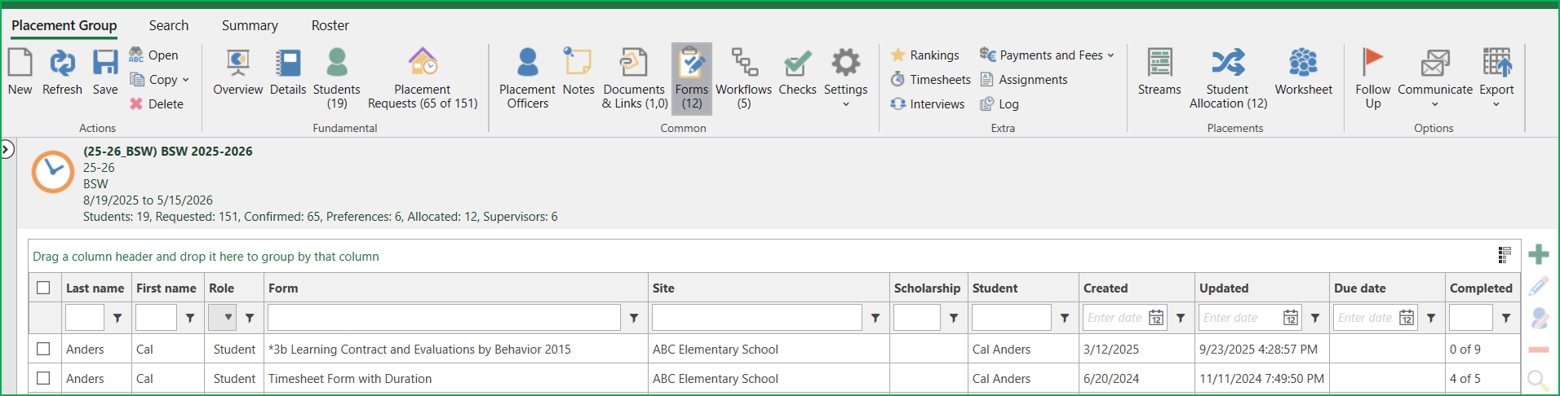Open the Notes icon
This screenshot has height=396, width=1560.
(578, 63)
